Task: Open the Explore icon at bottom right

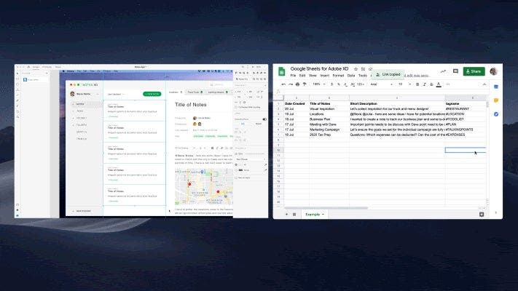Action: [482, 215]
